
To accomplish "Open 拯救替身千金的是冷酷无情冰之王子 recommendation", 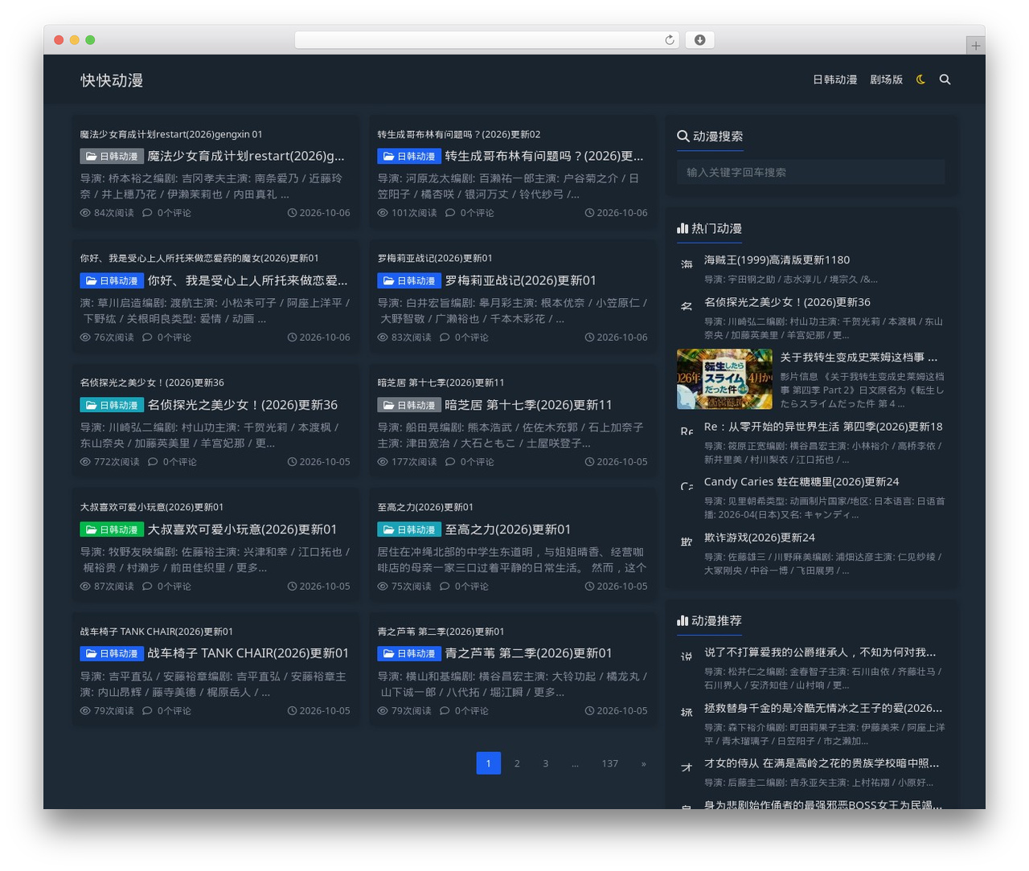I will click(823, 708).
